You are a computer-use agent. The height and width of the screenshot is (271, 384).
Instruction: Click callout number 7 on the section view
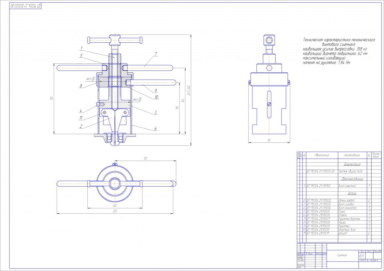point(156,54)
